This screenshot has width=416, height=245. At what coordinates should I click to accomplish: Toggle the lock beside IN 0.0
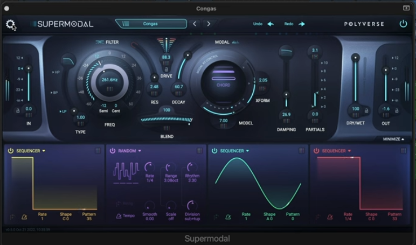coord(18,110)
